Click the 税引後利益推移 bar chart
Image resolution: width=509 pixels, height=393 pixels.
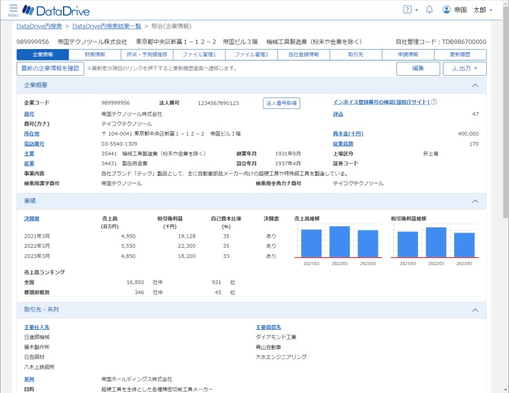coord(435,245)
